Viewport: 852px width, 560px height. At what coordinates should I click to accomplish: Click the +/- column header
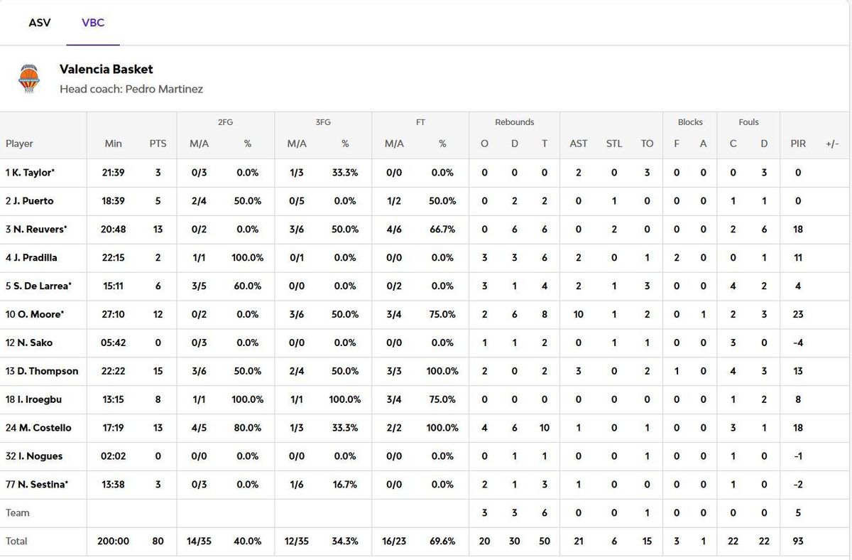832,144
